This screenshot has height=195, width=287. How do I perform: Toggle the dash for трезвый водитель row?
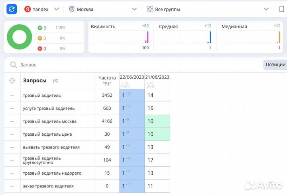pos(12,96)
